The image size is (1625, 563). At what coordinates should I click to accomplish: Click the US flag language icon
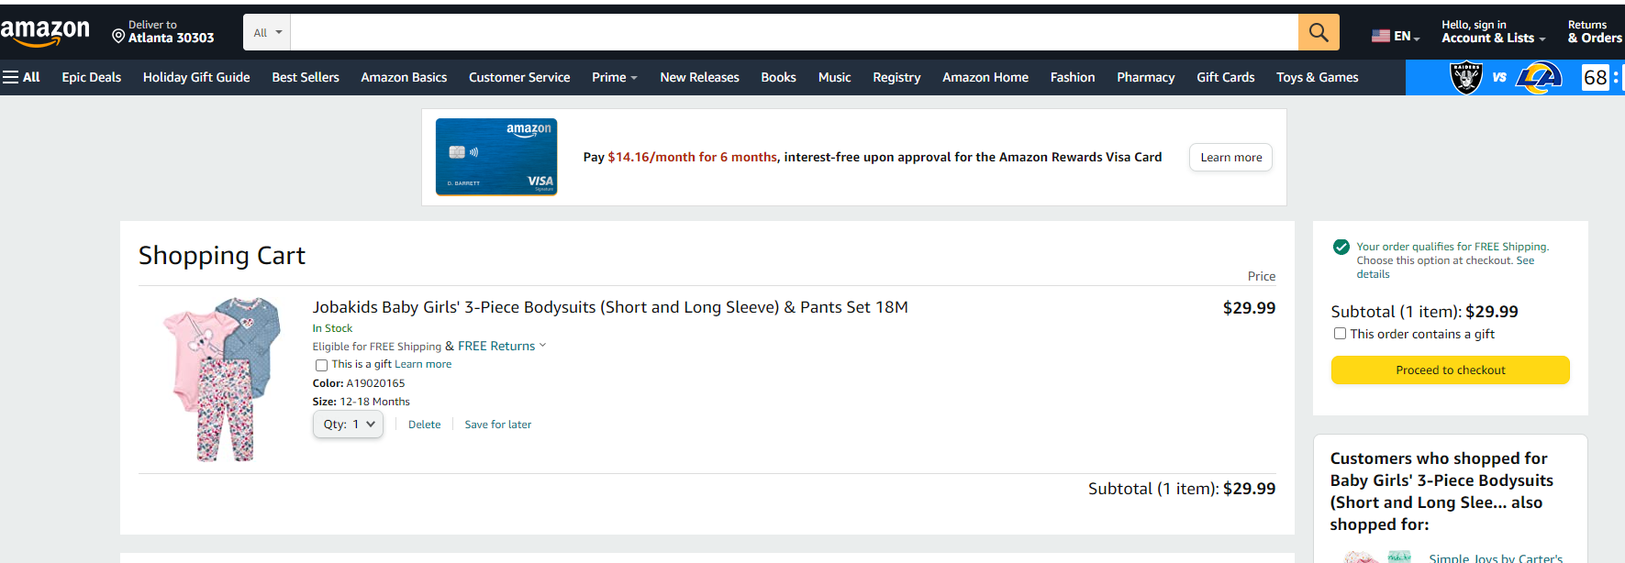coord(1380,37)
